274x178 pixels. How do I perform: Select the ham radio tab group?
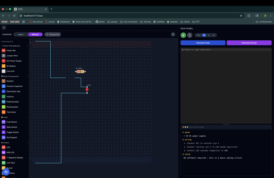coord(15,22)
